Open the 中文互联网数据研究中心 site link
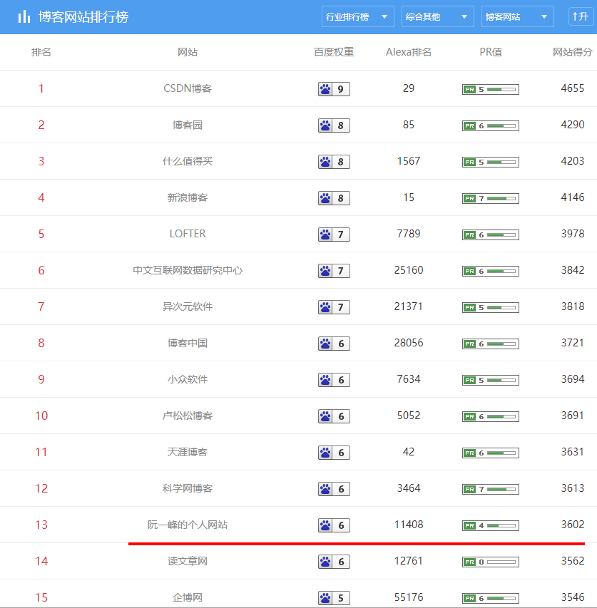 188,270
